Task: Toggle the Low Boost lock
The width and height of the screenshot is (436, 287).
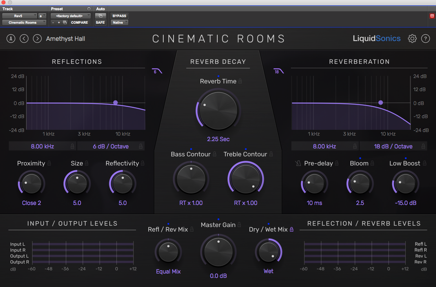Action: (x=424, y=163)
